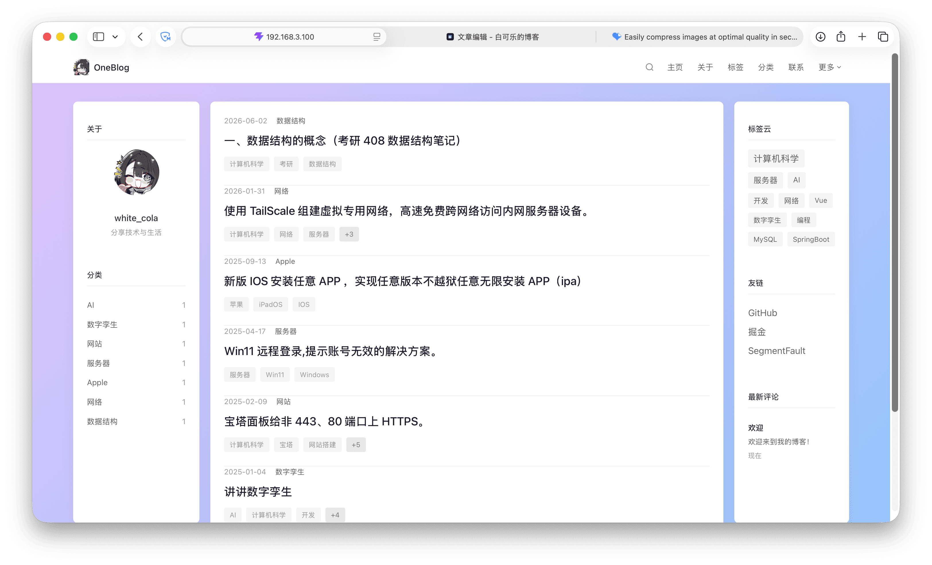Go to the 主页 nav item

coord(675,67)
